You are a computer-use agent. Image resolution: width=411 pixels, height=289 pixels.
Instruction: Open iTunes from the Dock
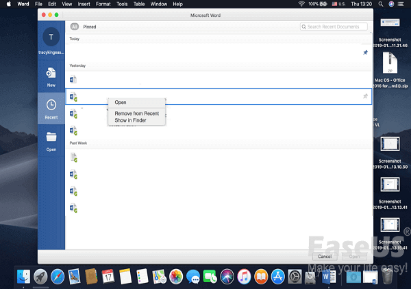pos(244,276)
